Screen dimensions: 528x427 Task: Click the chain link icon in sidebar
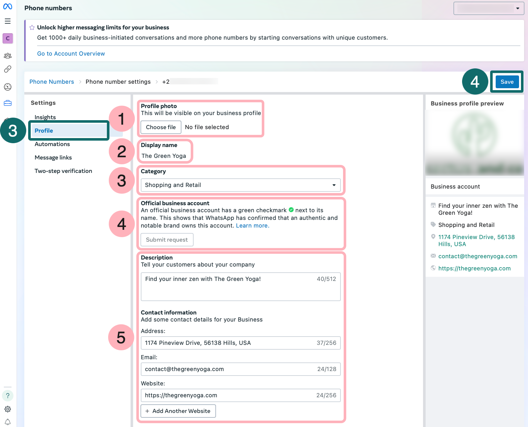[x=8, y=69]
